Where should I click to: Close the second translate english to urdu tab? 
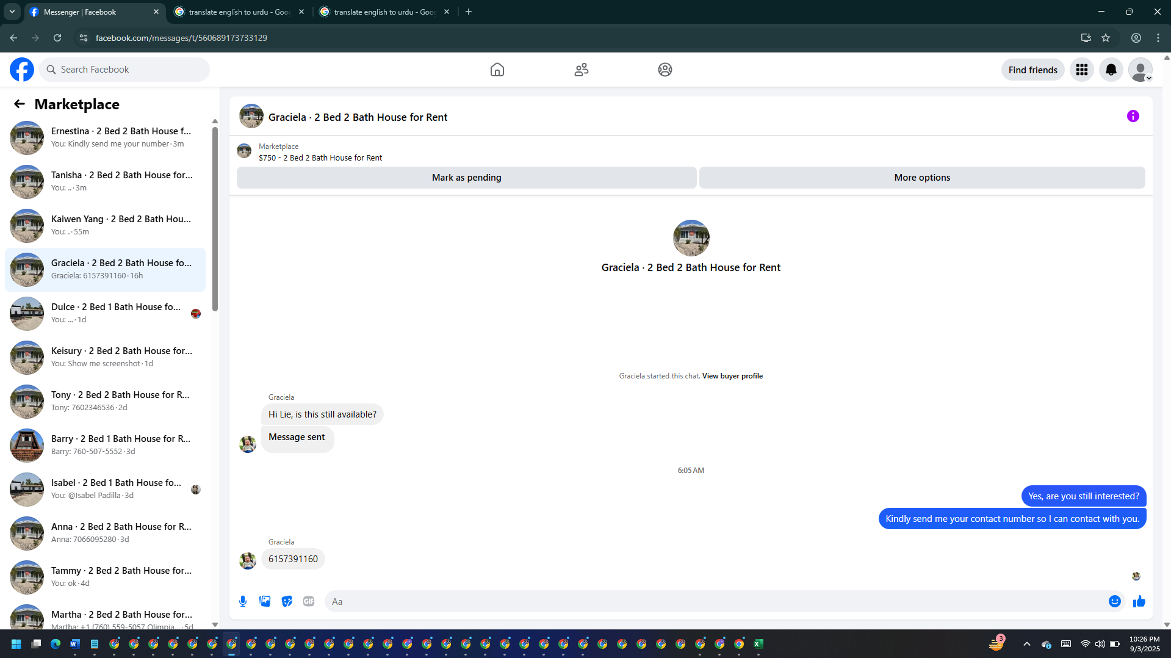447,12
